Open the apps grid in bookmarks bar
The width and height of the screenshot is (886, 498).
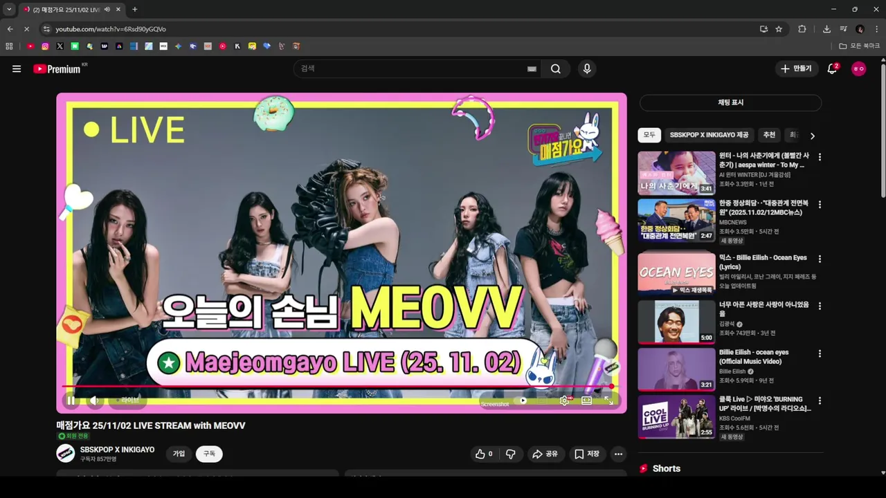pyautogui.click(x=9, y=46)
